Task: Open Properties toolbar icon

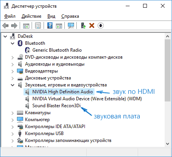Action: (38, 25)
